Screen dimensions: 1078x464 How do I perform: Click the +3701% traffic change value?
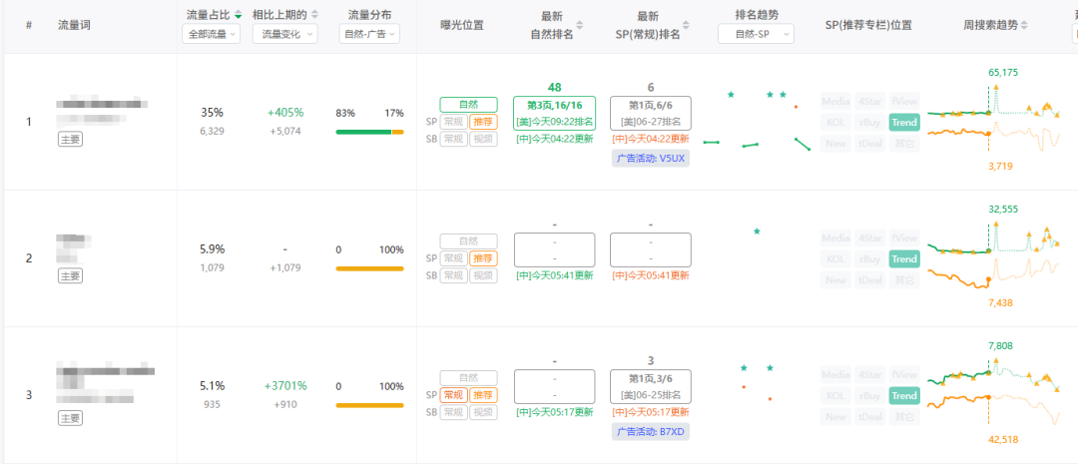285,386
